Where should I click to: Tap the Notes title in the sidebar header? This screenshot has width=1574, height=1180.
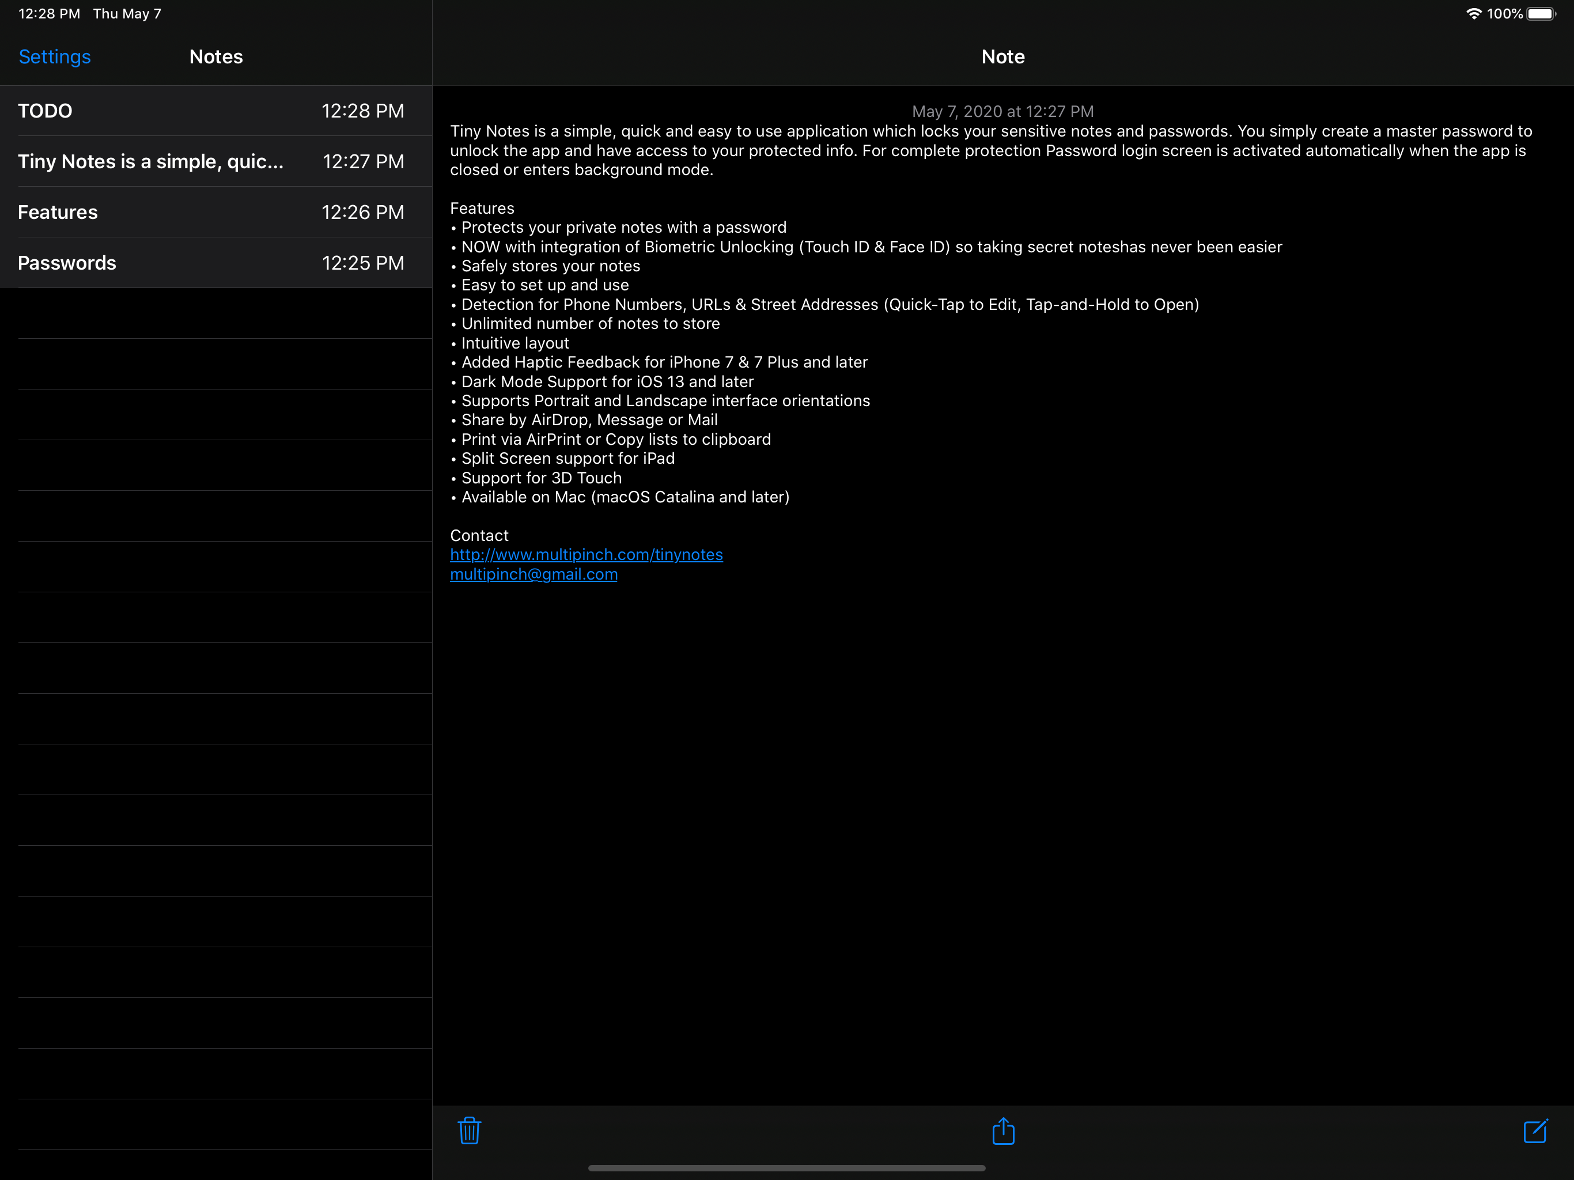click(216, 57)
